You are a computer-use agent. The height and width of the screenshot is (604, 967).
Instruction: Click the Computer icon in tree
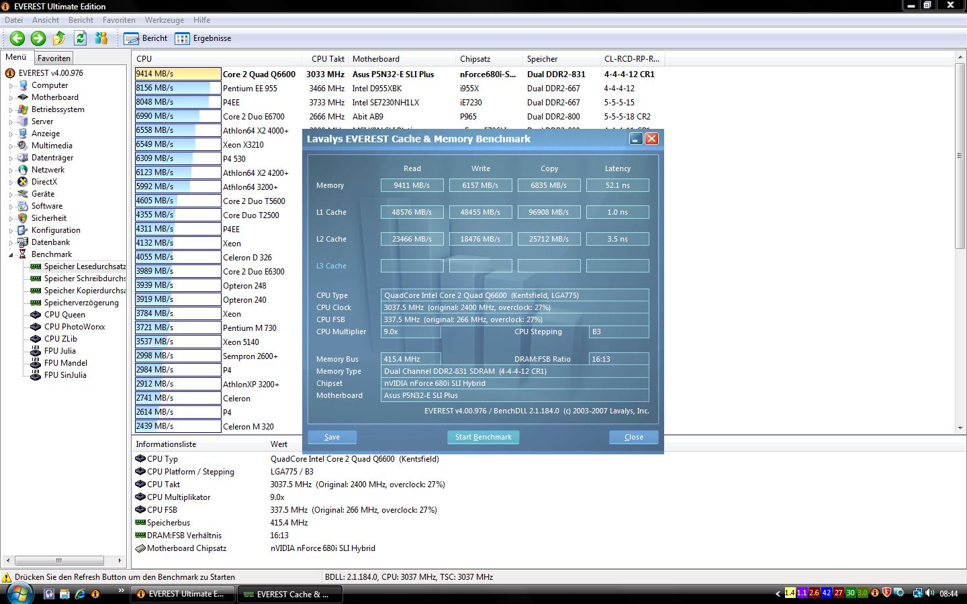coord(23,85)
